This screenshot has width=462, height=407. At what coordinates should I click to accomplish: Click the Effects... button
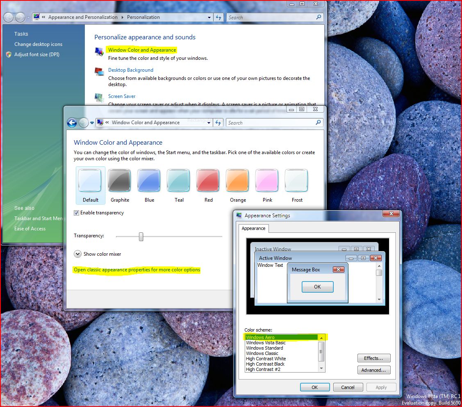[x=373, y=358]
